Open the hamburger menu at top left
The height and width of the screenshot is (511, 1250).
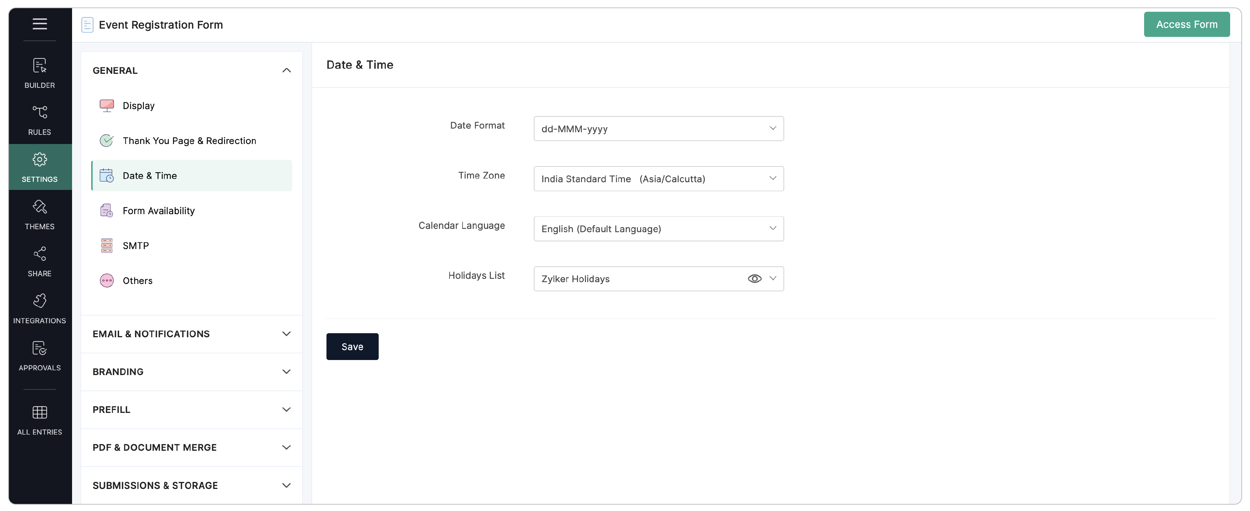click(x=39, y=24)
